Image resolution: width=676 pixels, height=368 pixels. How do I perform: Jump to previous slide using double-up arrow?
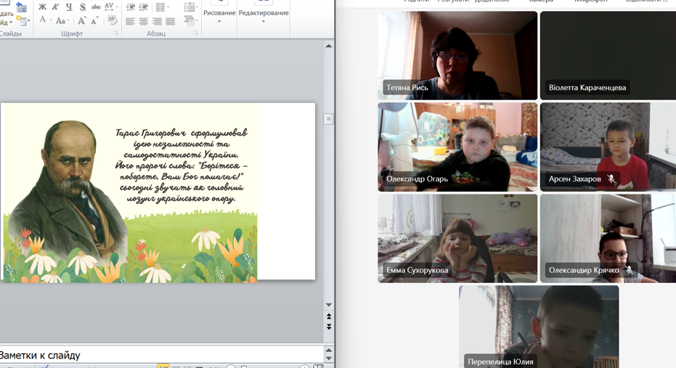coord(329,317)
